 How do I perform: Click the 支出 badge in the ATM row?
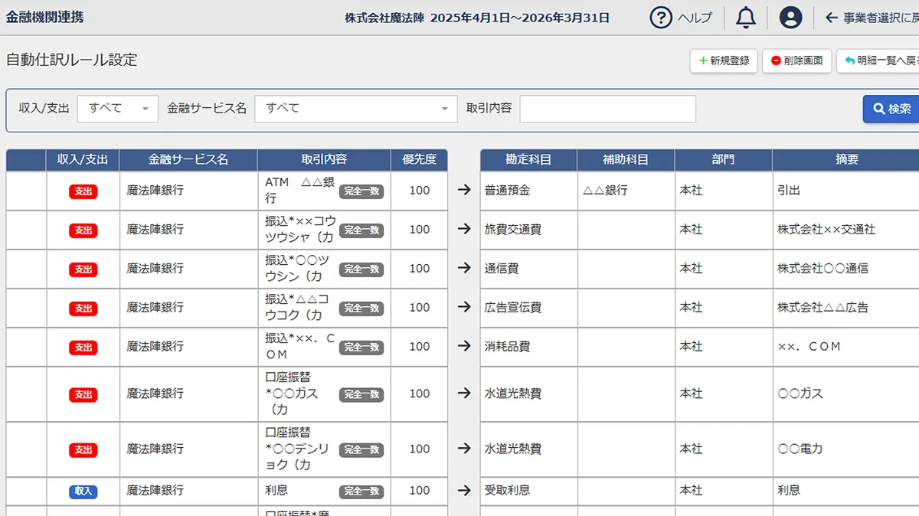click(83, 191)
